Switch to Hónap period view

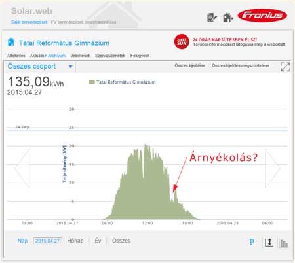tap(75, 241)
